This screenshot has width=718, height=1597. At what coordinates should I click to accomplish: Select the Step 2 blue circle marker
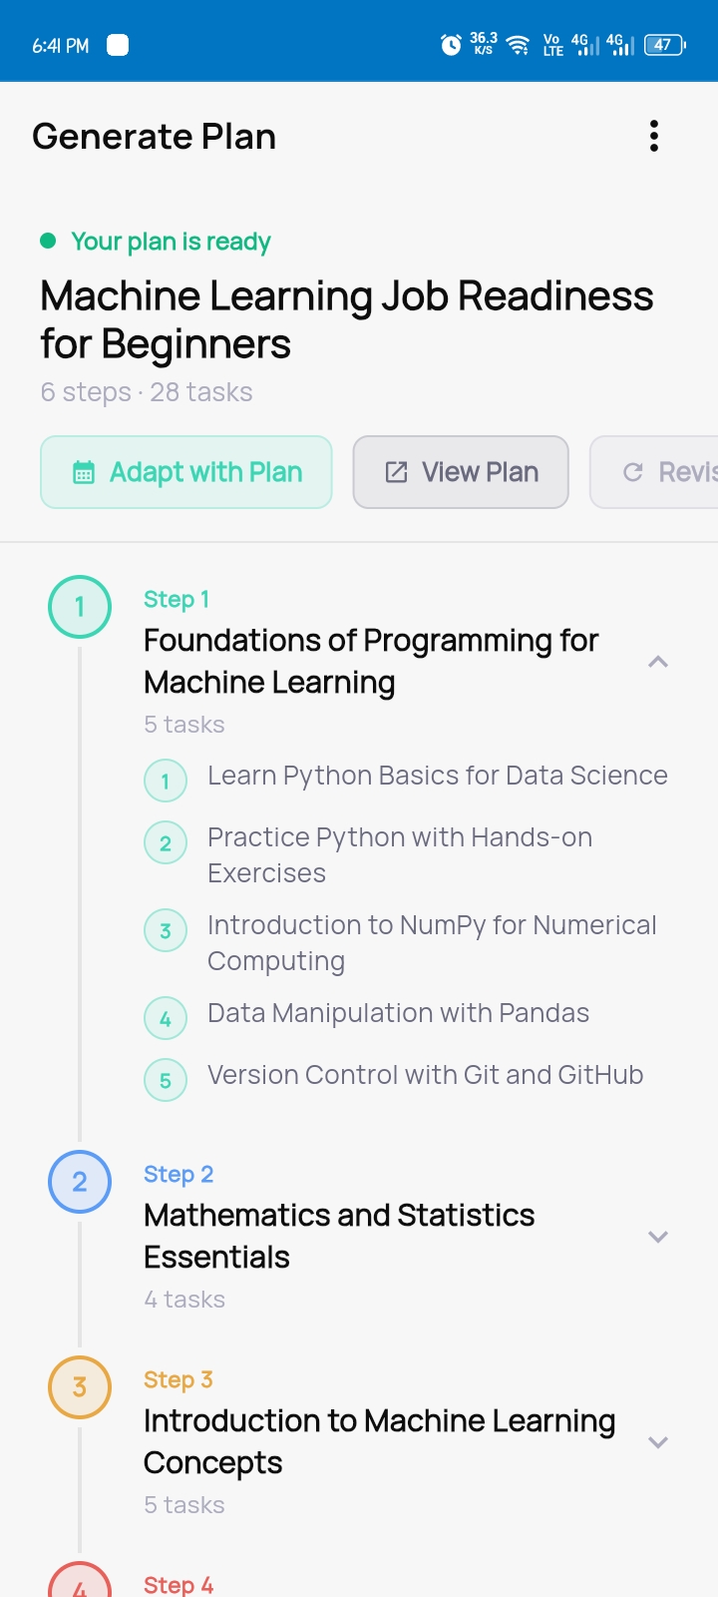click(x=80, y=1182)
